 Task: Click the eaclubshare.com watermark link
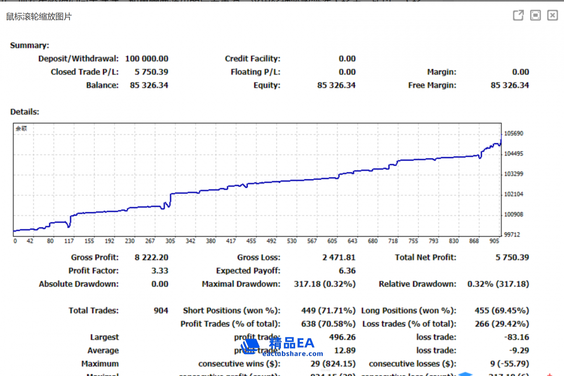click(x=292, y=354)
